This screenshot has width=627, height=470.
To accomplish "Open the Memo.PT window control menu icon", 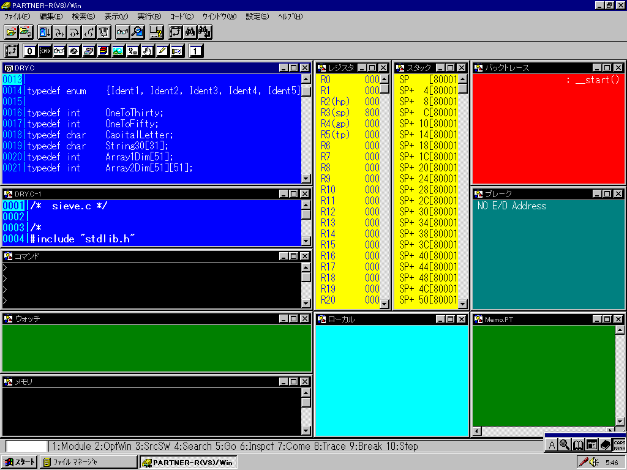I will (478, 319).
